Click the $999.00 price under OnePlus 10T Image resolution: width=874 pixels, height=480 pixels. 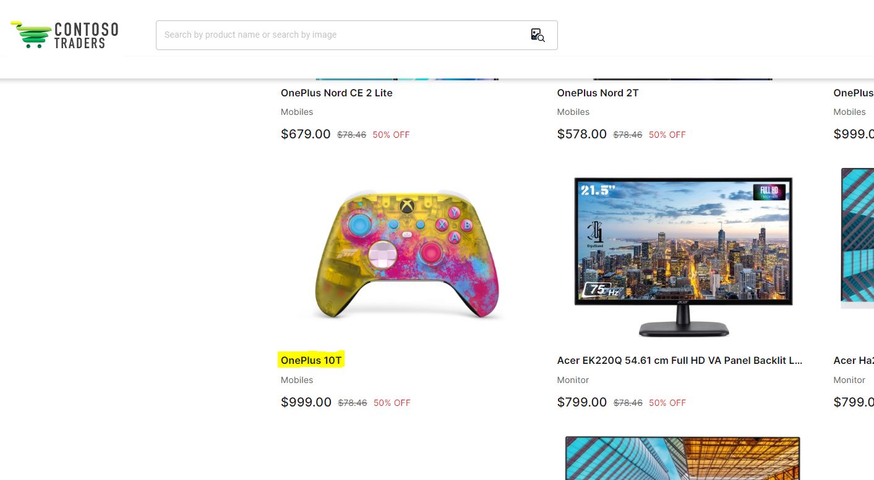click(x=306, y=402)
